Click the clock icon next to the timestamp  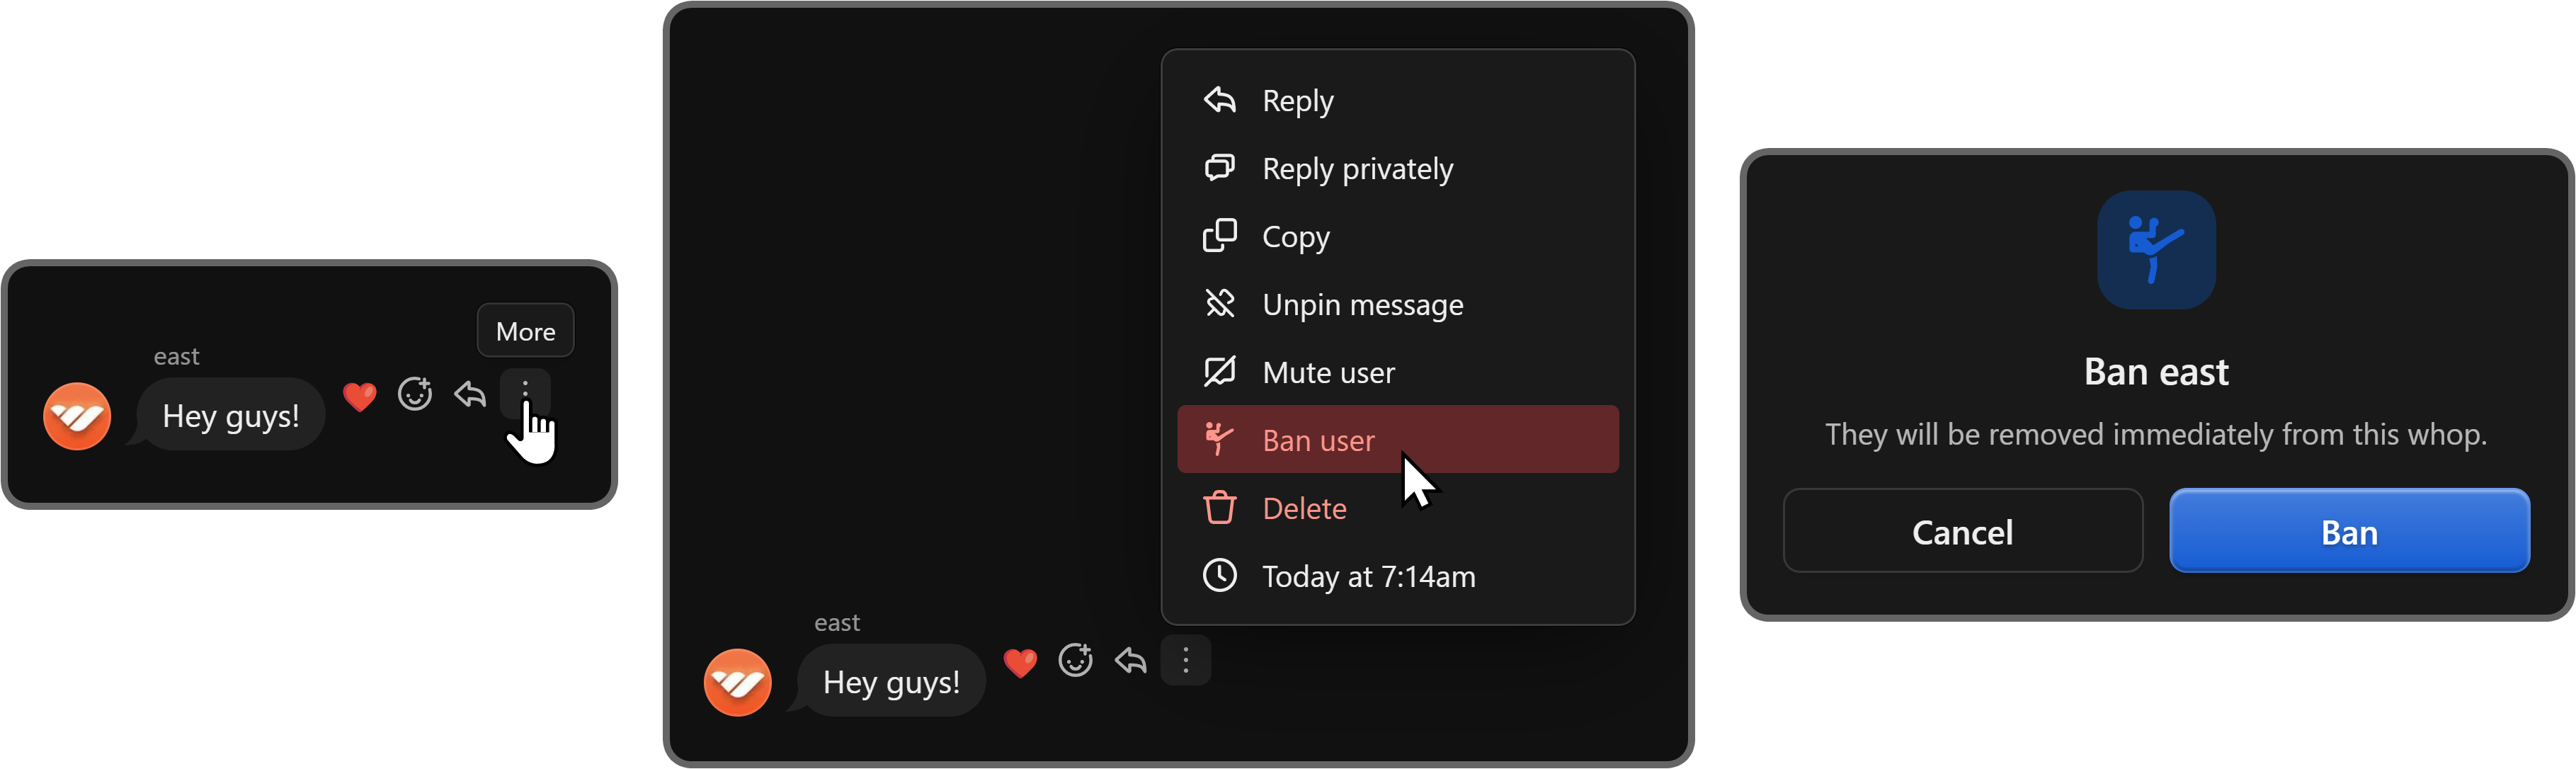coord(1219,575)
